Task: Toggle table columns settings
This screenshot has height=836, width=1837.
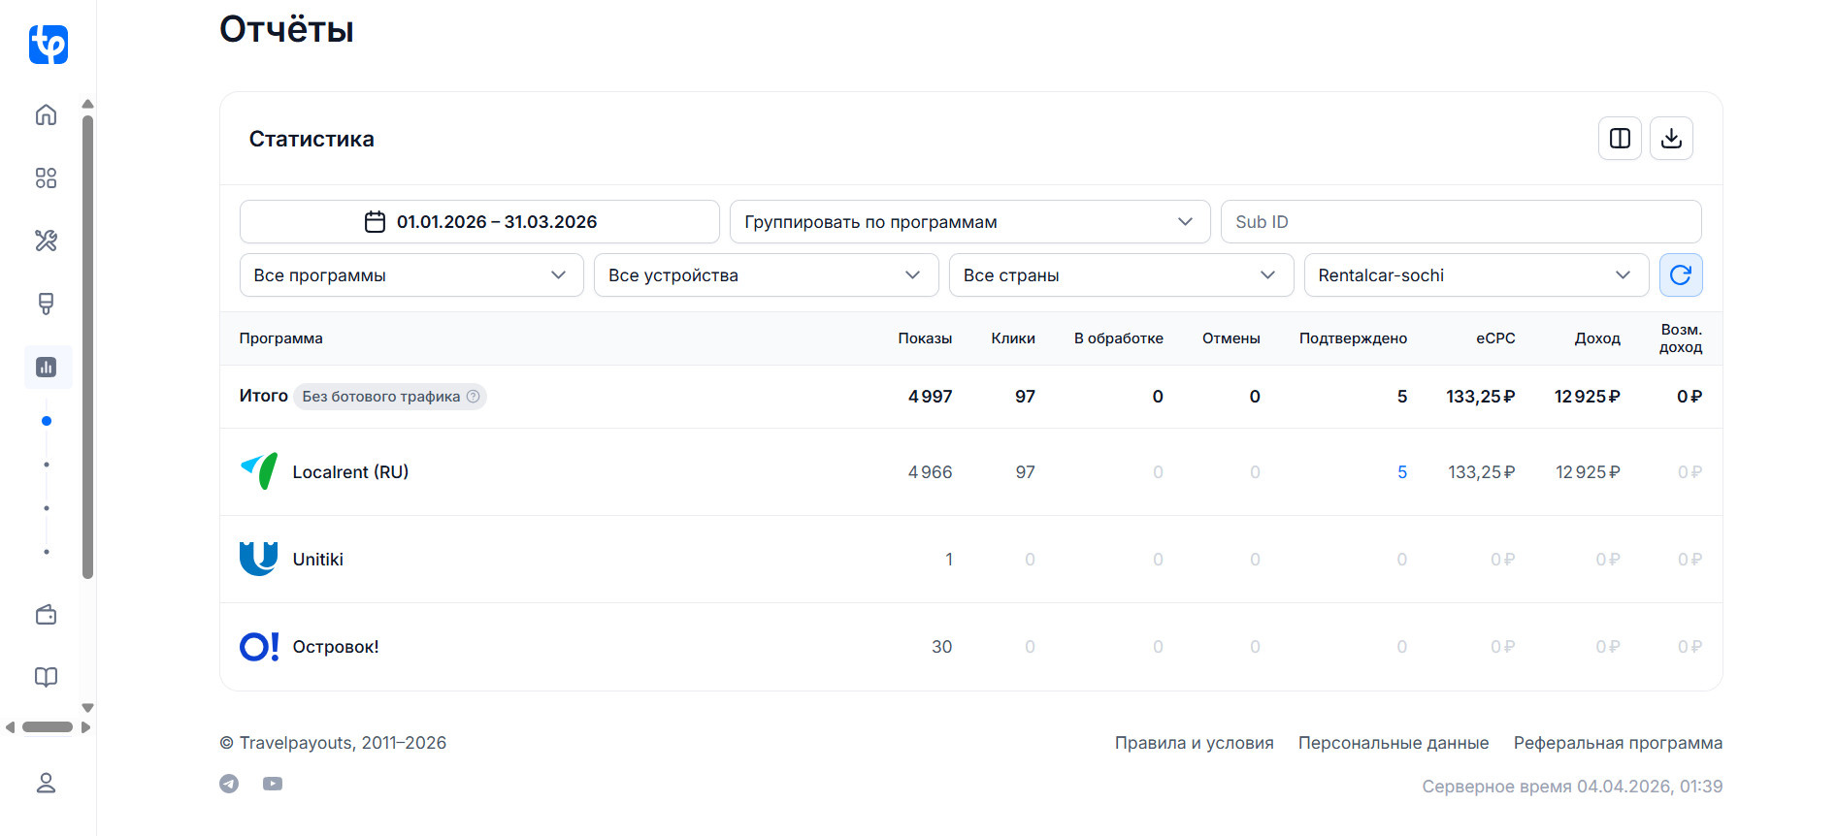Action: coord(1620,139)
